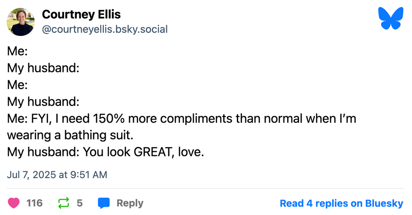Screen dimensions: 412x215
Task: Click the second empty "My husband:" line
Action: tap(43, 102)
